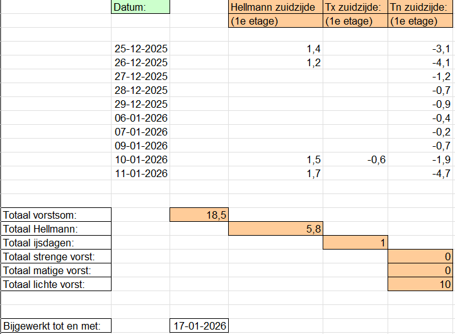Click the Tx value -0,6 cell
Image resolution: width=455 pixels, height=334 pixels.
(x=355, y=159)
